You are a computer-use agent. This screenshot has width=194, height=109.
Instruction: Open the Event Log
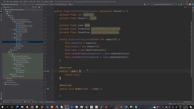point(187,102)
